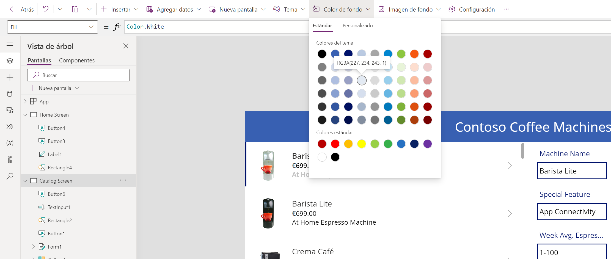This screenshot has height=259, width=611.
Task: Pick the white standard color swatch
Action: [322, 157]
